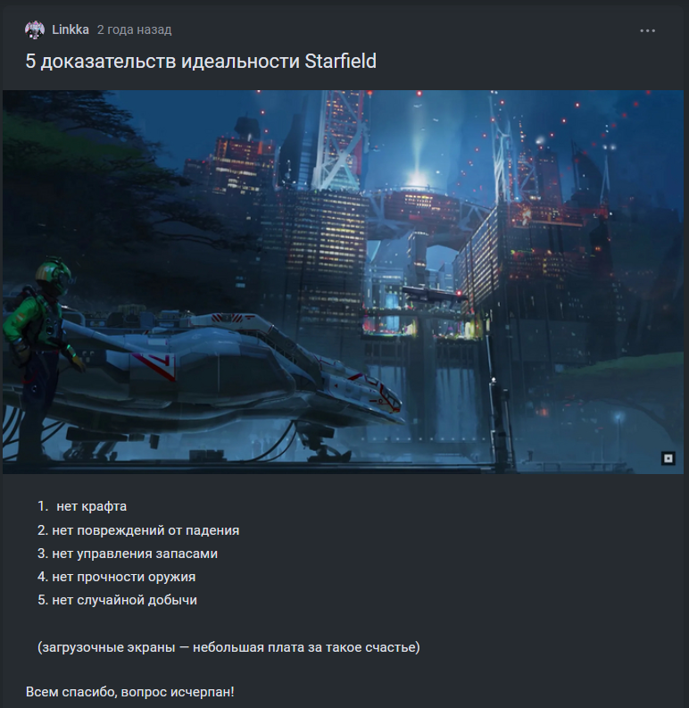Click the "1." list number marker
The height and width of the screenshot is (708, 689).
click(x=43, y=506)
